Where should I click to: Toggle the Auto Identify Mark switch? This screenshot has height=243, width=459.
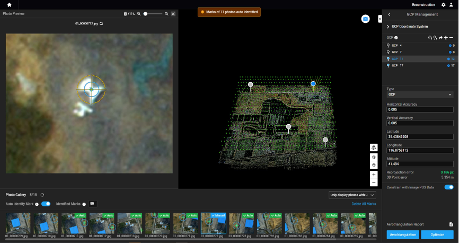pos(46,204)
